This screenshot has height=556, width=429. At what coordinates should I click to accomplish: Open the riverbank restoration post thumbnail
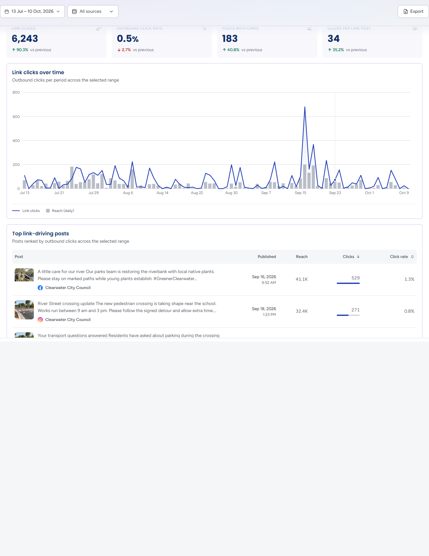(24, 275)
